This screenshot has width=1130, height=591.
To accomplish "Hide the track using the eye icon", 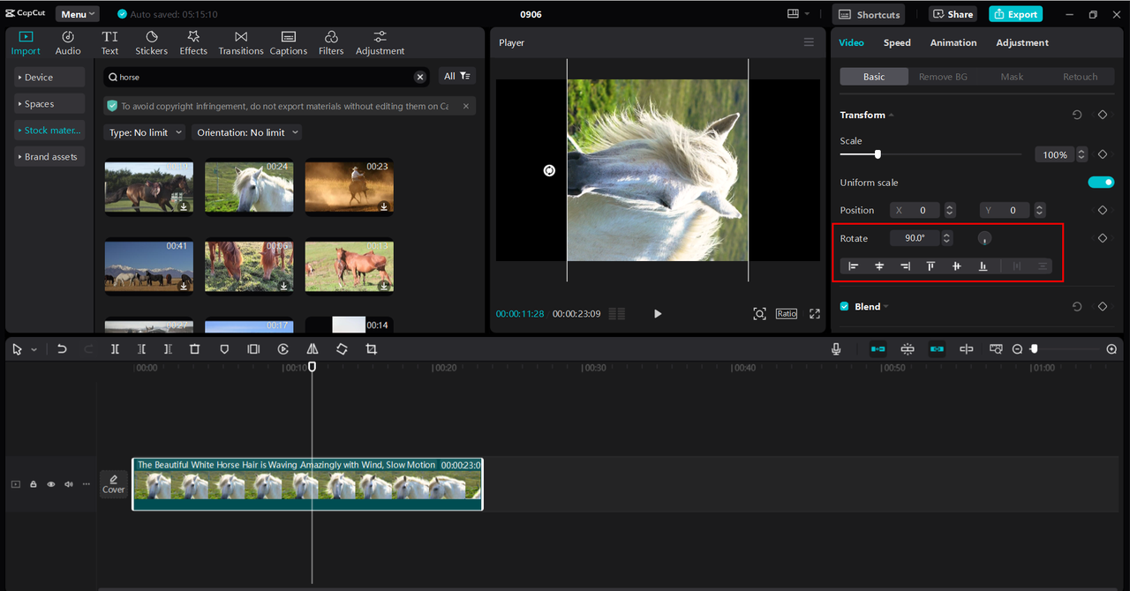I will [51, 484].
